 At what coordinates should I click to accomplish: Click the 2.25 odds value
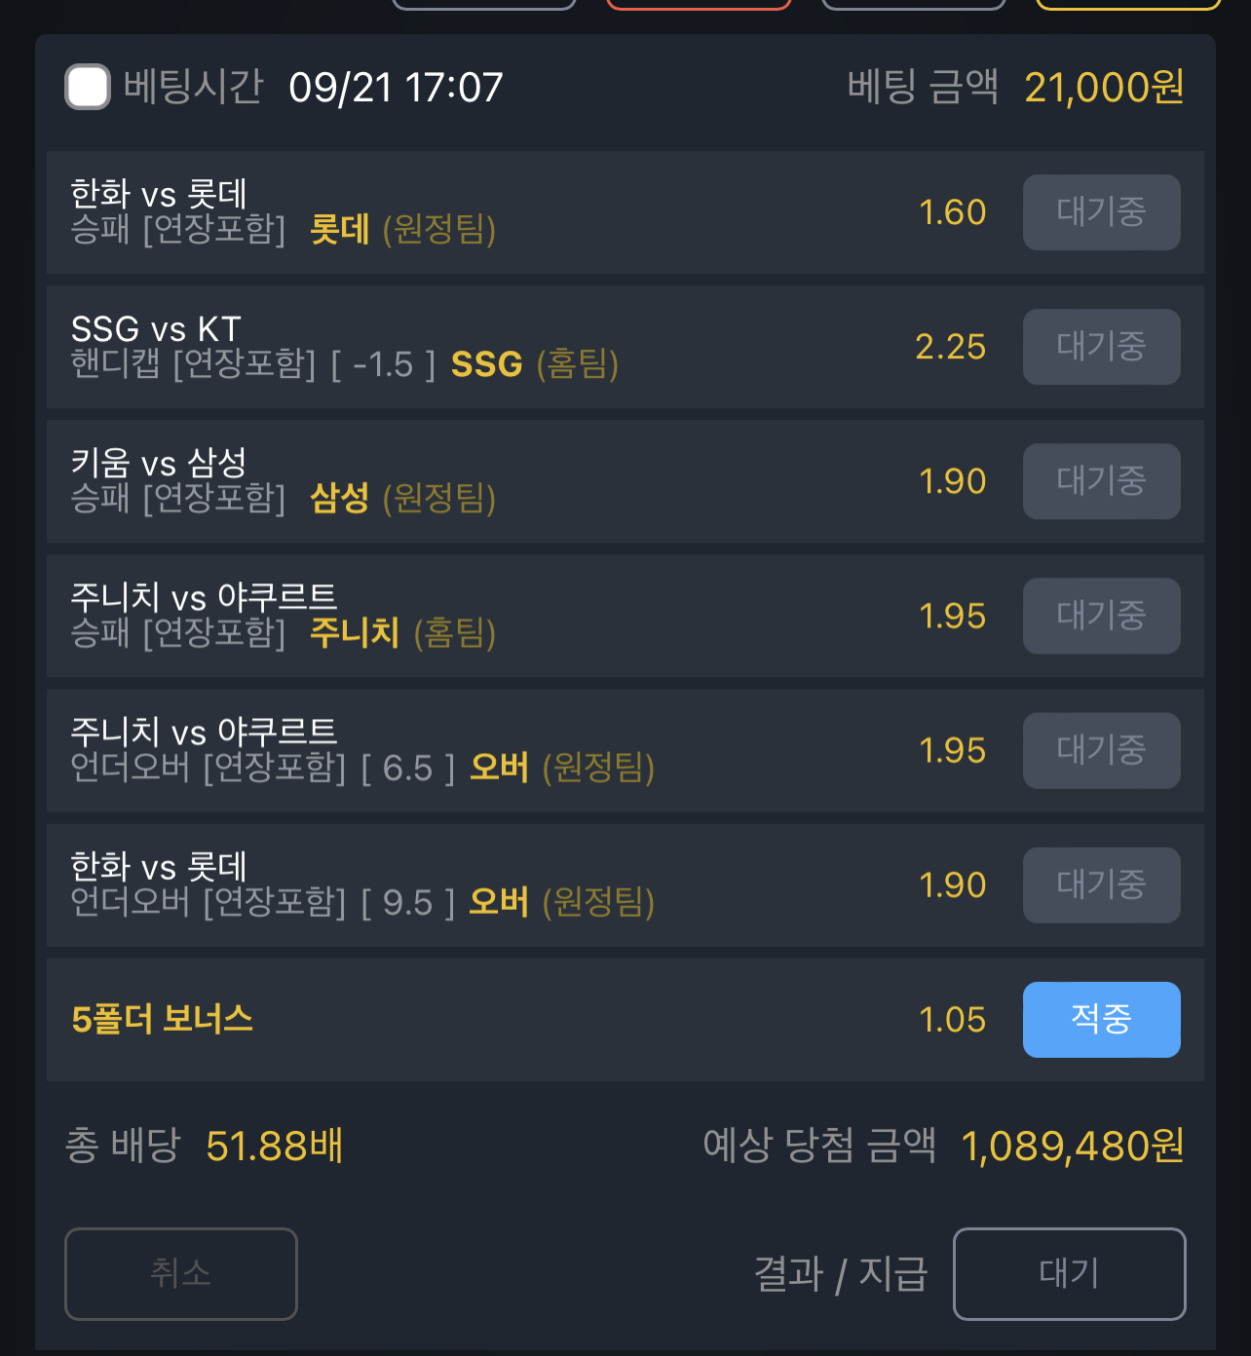(951, 347)
